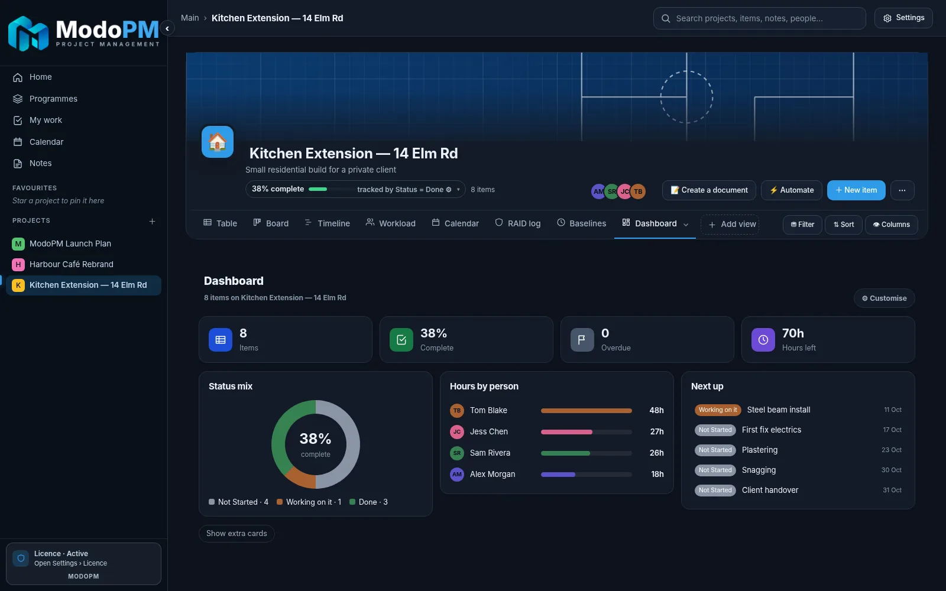Click the Licence Active card
Image resolution: width=946 pixels, height=591 pixels.
coord(83,564)
